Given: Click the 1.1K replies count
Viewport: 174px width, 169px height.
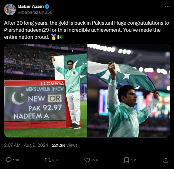Looking at the screenshot, I should coord(16,160).
